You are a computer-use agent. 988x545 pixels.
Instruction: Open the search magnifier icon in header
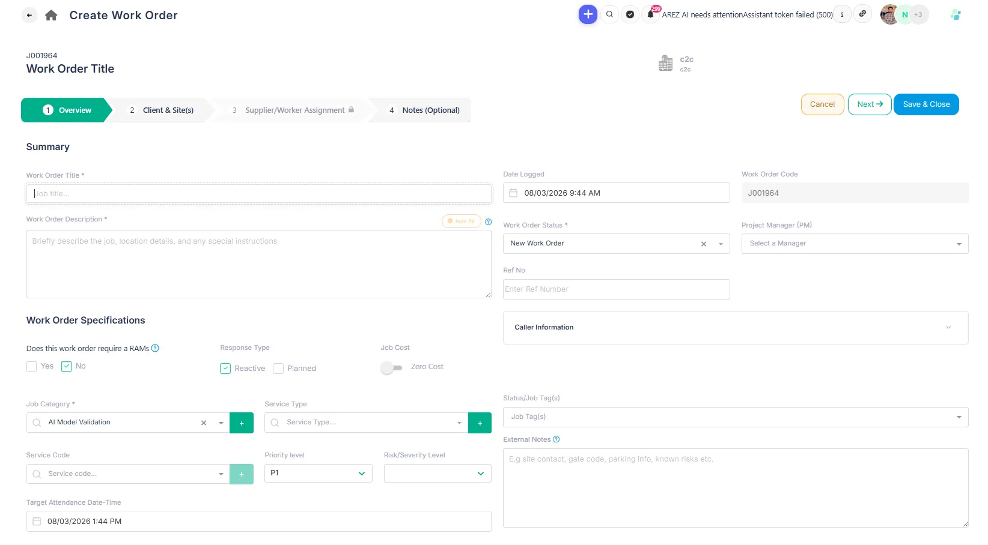609,14
